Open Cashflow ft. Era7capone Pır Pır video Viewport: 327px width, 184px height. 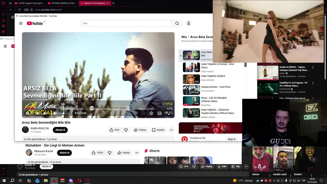283,88
